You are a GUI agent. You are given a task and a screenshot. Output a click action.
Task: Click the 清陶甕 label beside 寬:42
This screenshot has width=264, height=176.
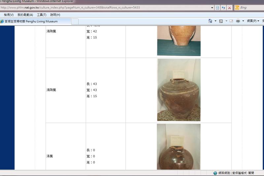[x=51, y=31]
